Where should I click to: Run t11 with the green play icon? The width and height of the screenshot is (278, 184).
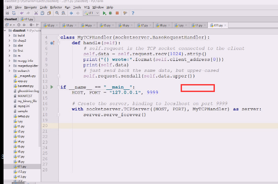tap(104, 13)
